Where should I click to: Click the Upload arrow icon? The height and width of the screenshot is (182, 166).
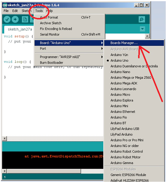point(15,19)
